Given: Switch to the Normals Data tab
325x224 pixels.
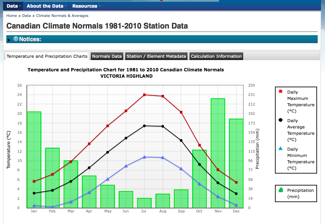Looking at the screenshot, I should pos(107,56).
